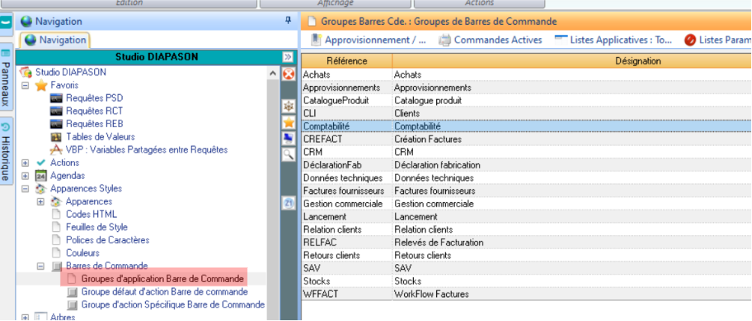The image size is (752, 321).
Task: Click the double chevron on Studio DIAPASON header
Action: [x=287, y=57]
